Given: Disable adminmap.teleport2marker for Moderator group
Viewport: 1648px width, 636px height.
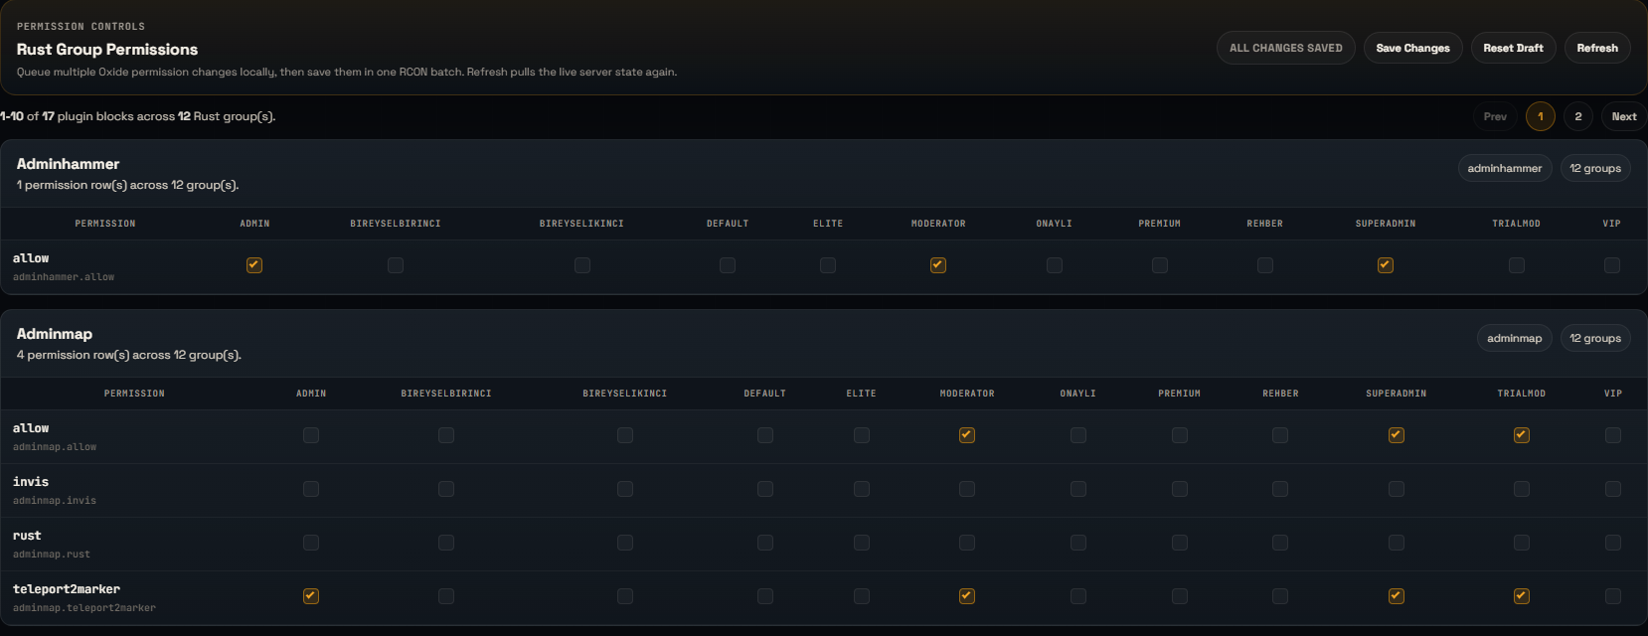Looking at the screenshot, I should coord(967,596).
